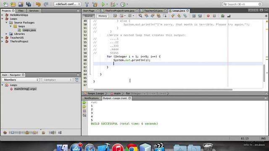Image resolution: width=269 pixels, height=151 pixels.
Task: Click Next Bookmark icon
Action: tap(179, 16)
